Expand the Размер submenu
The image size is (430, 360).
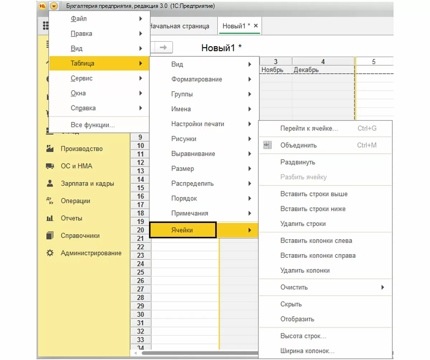pos(204,169)
